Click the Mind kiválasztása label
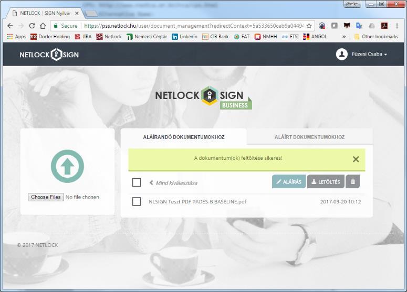Screen dimensions: 407x292 coord(176,183)
